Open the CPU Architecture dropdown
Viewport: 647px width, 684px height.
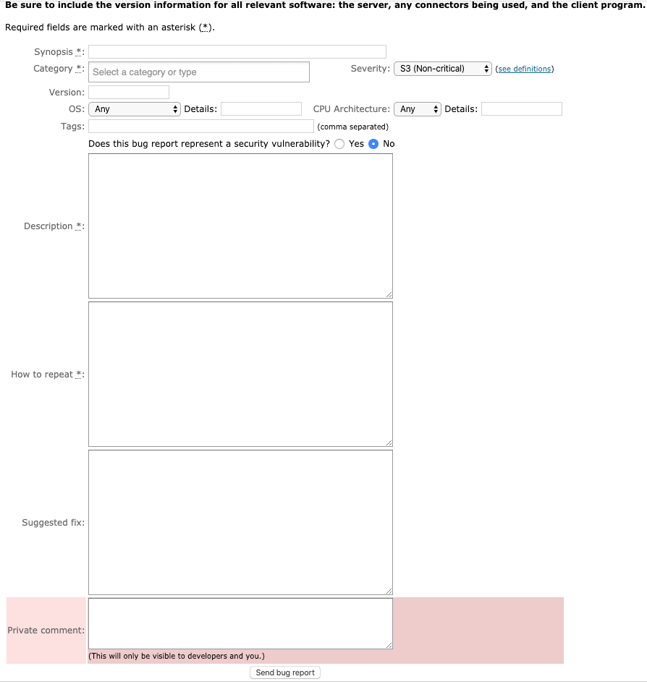click(x=418, y=109)
